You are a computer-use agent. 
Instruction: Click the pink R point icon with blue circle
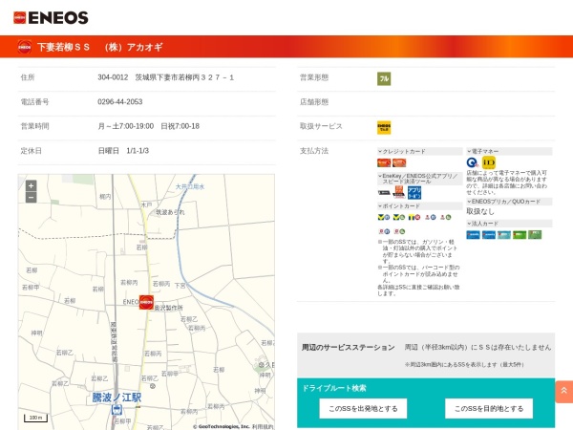[x=384, y=231]
